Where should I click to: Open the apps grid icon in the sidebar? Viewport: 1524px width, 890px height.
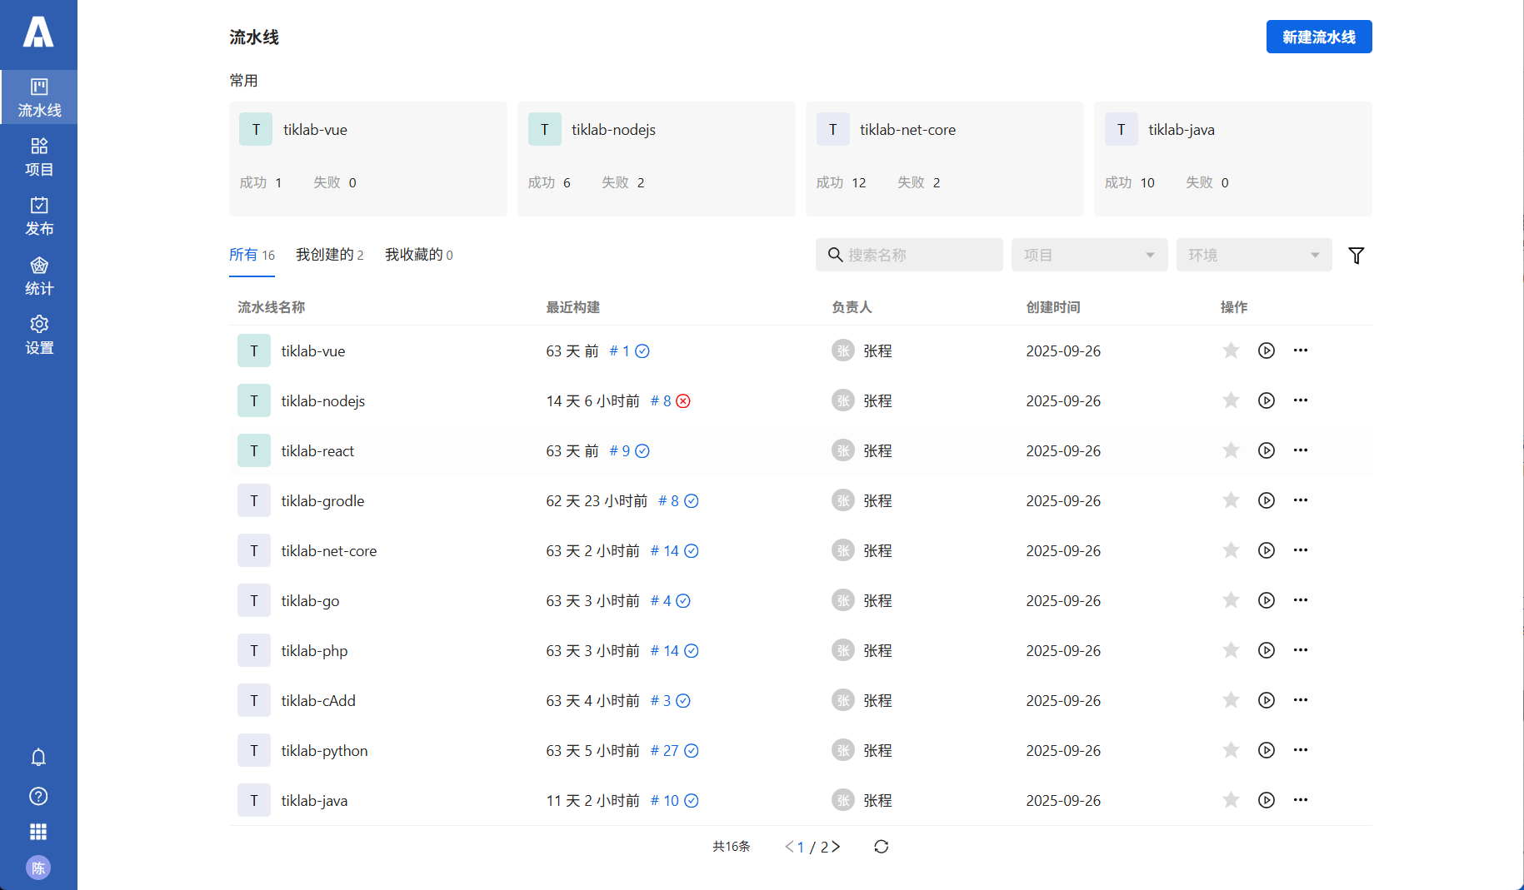tap(38, 831)
